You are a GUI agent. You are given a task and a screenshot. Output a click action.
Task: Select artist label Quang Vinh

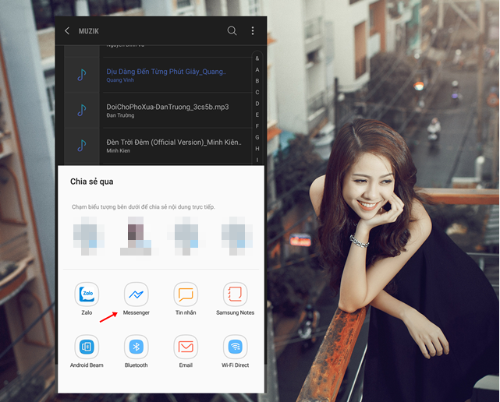[x=120, y=80]
